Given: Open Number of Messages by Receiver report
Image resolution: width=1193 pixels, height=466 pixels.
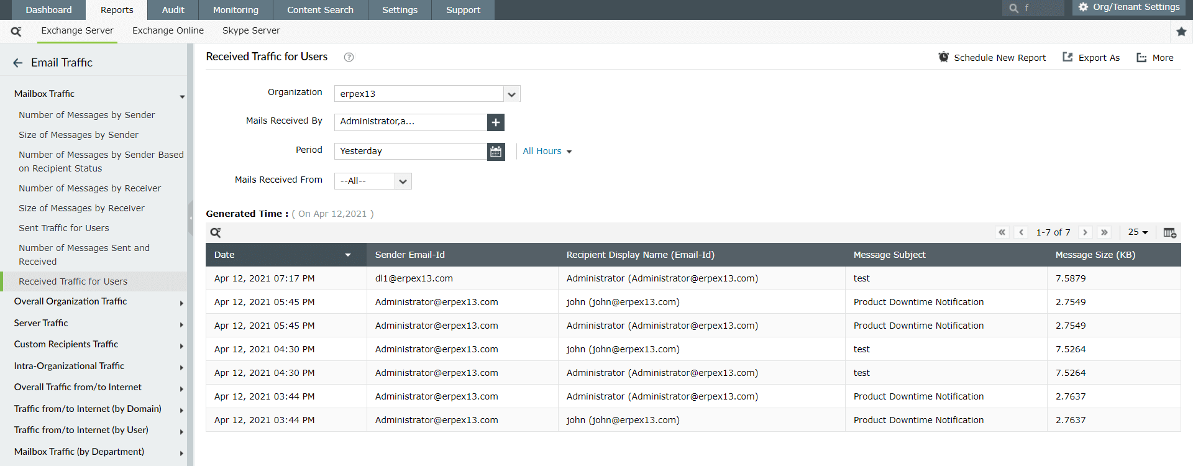Looking at the screenshot, I should coord(89,188).
